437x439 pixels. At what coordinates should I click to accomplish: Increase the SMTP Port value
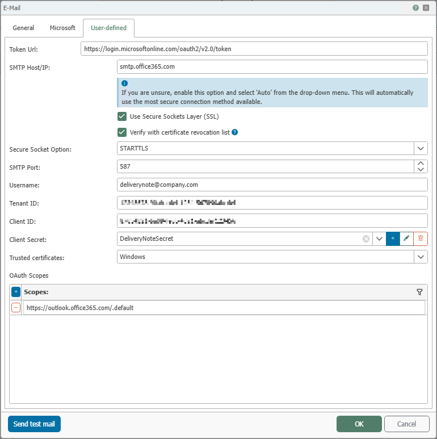pos(421,163)
